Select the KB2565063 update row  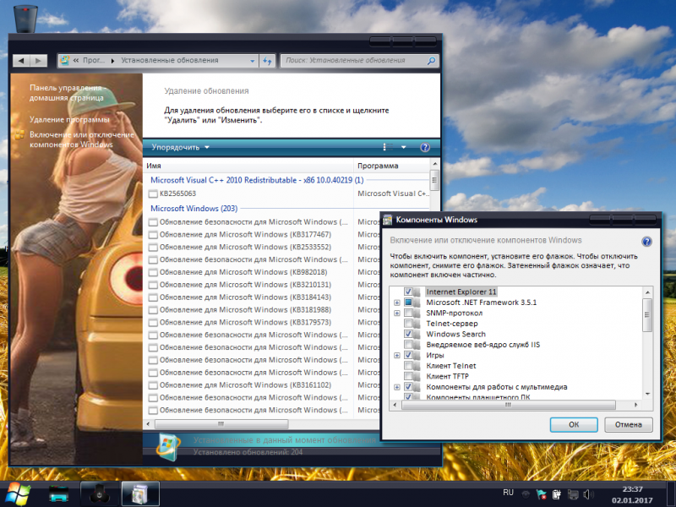tap(289, 194)
